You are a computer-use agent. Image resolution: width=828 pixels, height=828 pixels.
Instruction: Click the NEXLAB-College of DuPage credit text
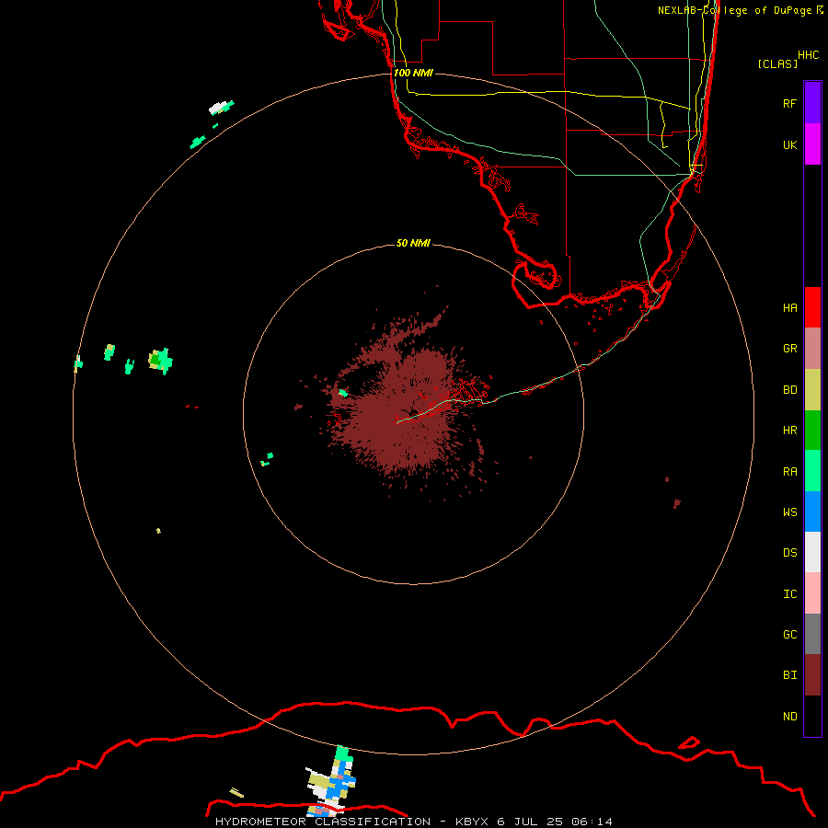(x=741, y=10)
